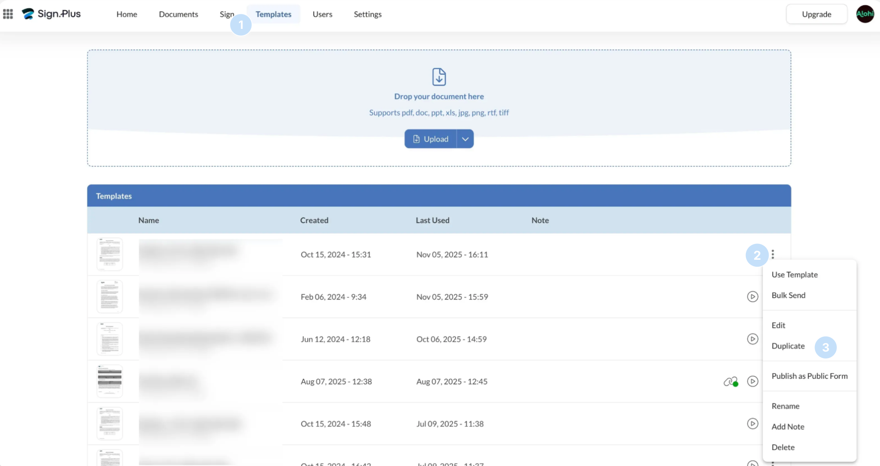Screen dimensions: 880x466
Task: Select Bulk Send in the menu
Action: coord(788,296)
